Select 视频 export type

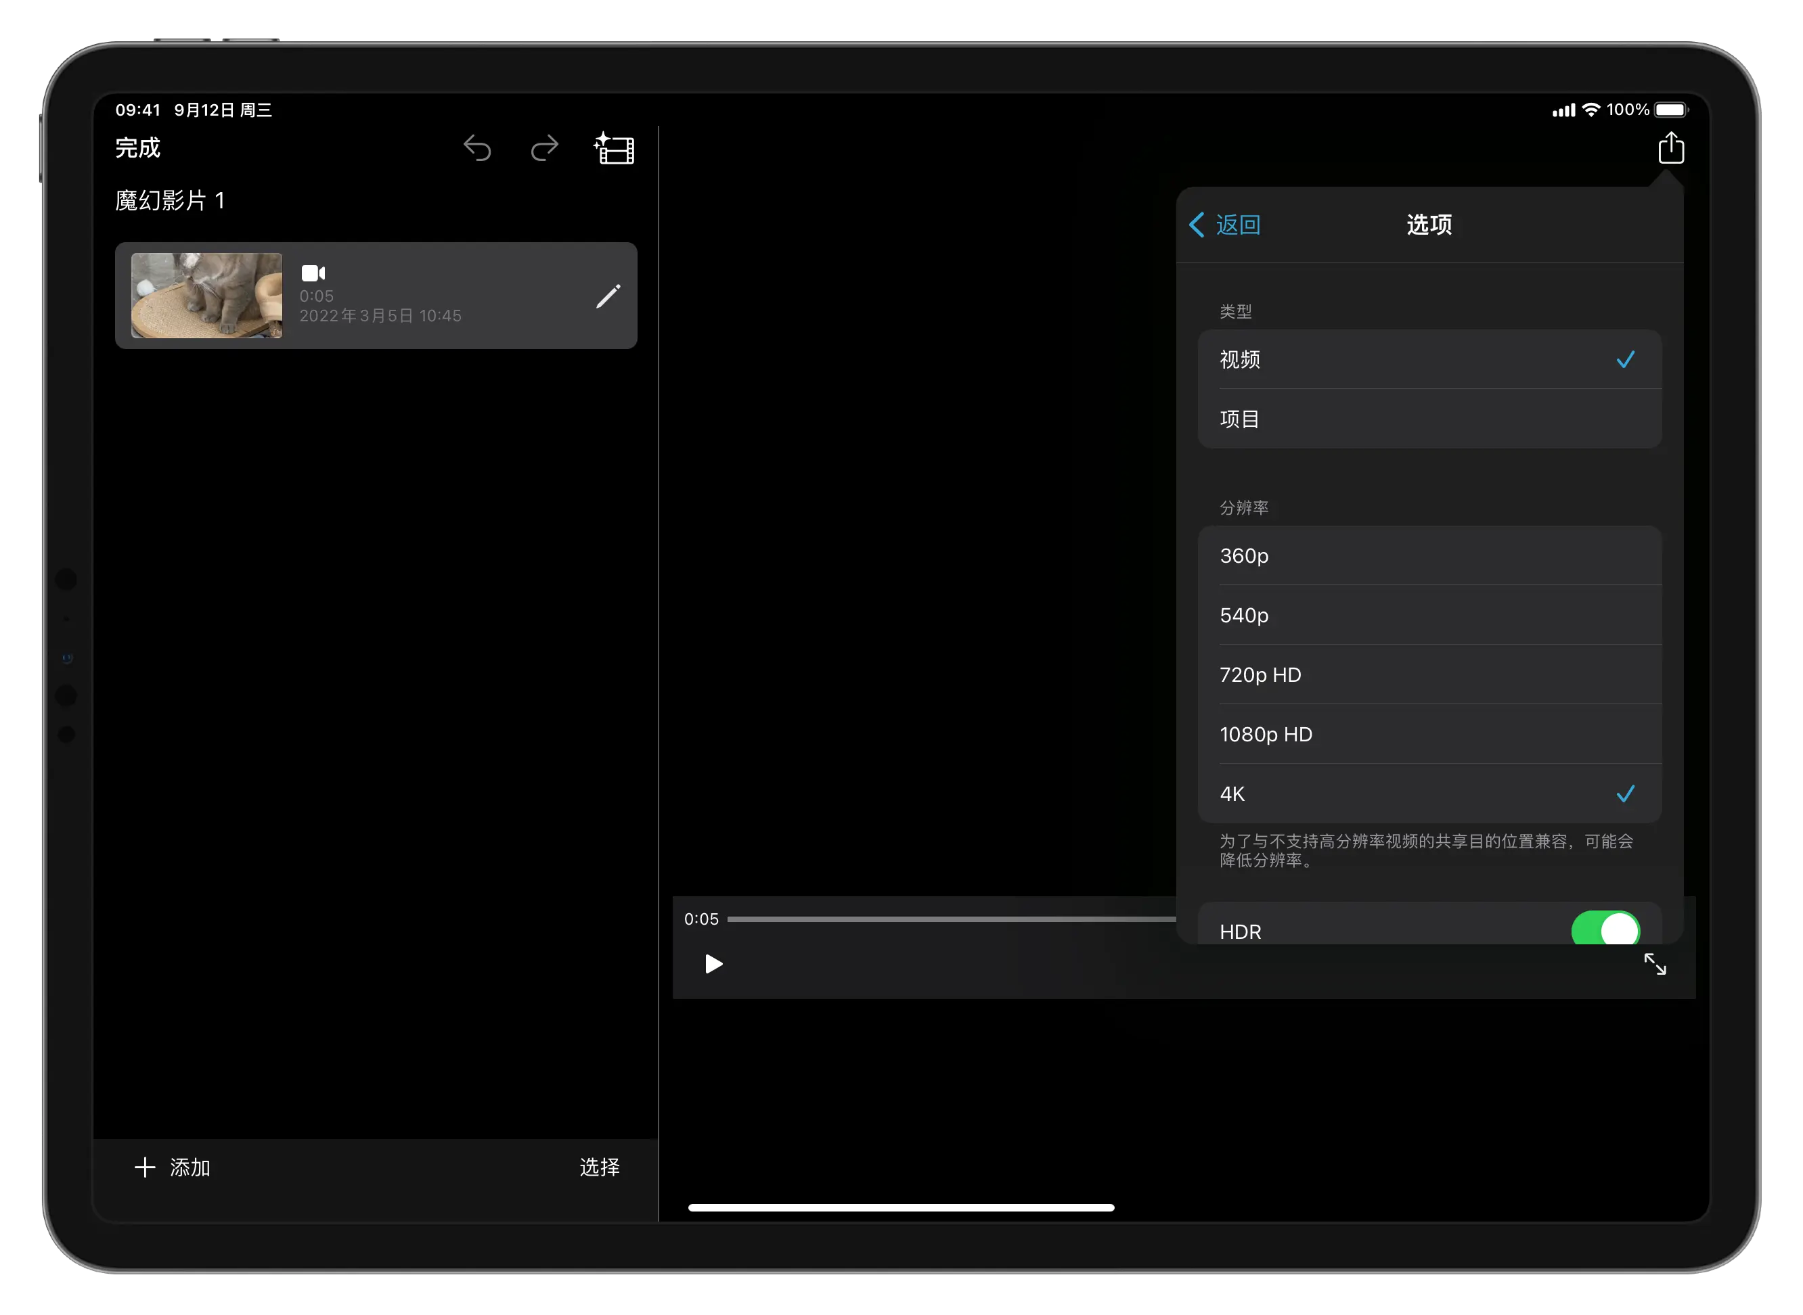click(x=1429, y=360)
